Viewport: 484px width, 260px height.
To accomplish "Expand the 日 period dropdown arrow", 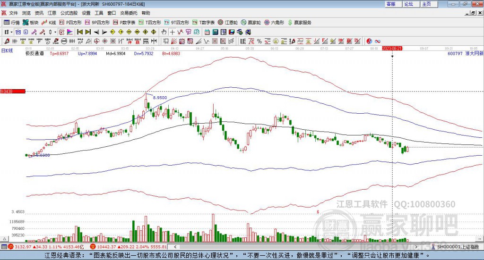I will click(11, 32).
